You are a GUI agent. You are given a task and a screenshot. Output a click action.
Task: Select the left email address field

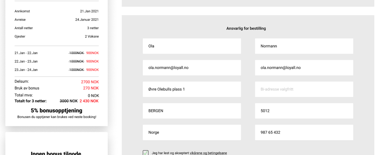pyautogui.click(x=192, y=68)
